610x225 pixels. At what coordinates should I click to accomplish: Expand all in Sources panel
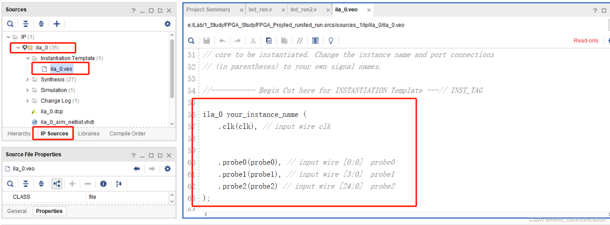coord(41,24)
